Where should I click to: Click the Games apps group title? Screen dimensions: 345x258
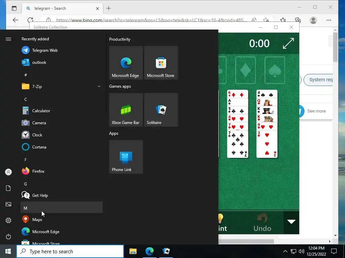click(x=120, y=86)
